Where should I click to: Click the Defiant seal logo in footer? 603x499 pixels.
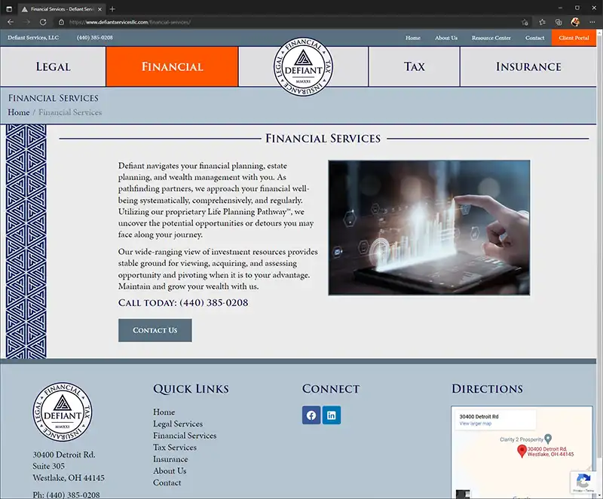[63, 412]
